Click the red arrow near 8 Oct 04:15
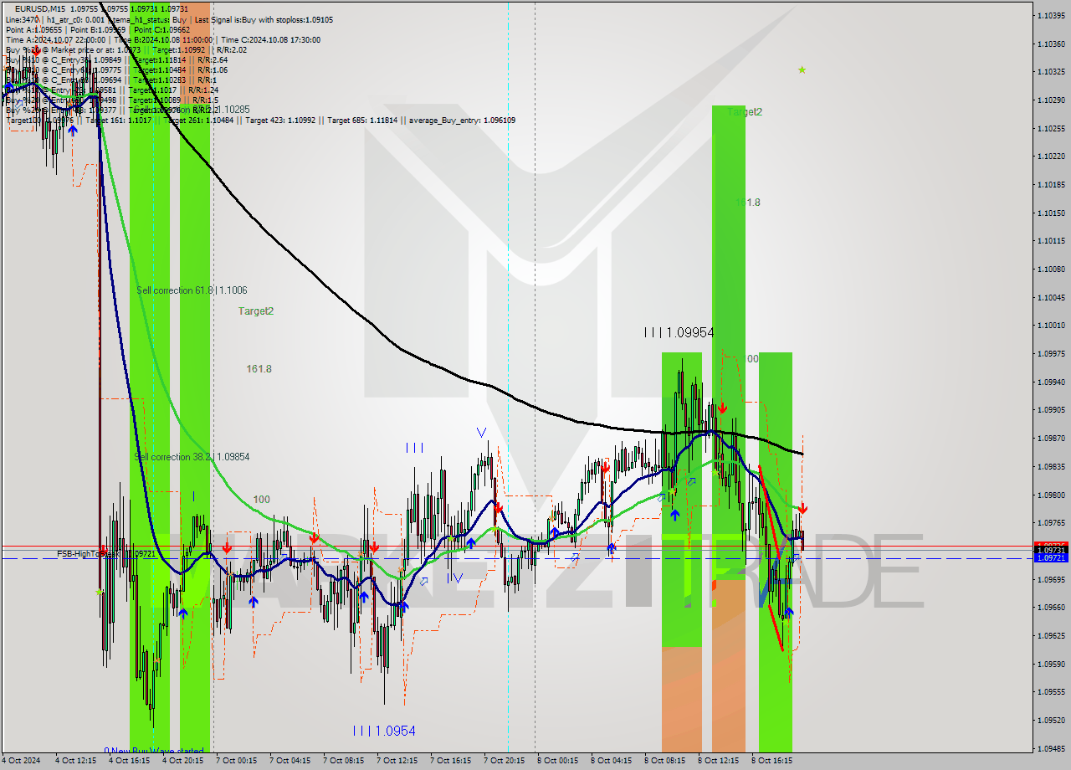1071x770 pixels. 604,469
